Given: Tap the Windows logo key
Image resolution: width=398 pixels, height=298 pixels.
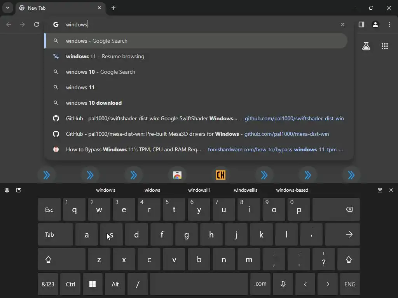Looking at the screenshot, I should (93, 284).
